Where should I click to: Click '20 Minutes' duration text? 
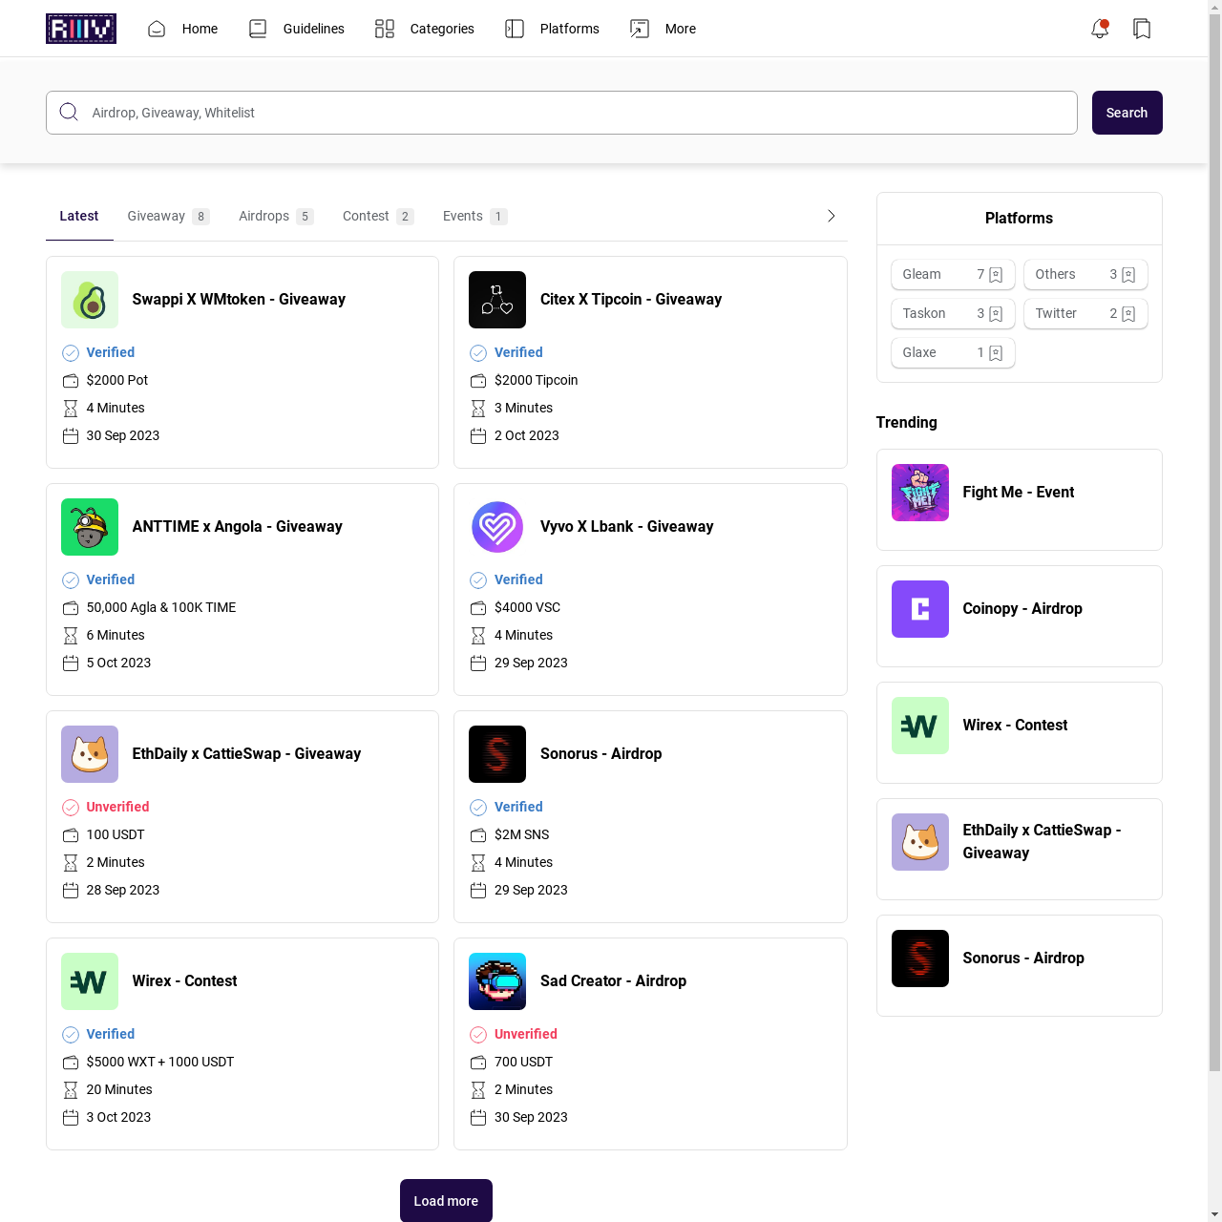pos(119,1090)
